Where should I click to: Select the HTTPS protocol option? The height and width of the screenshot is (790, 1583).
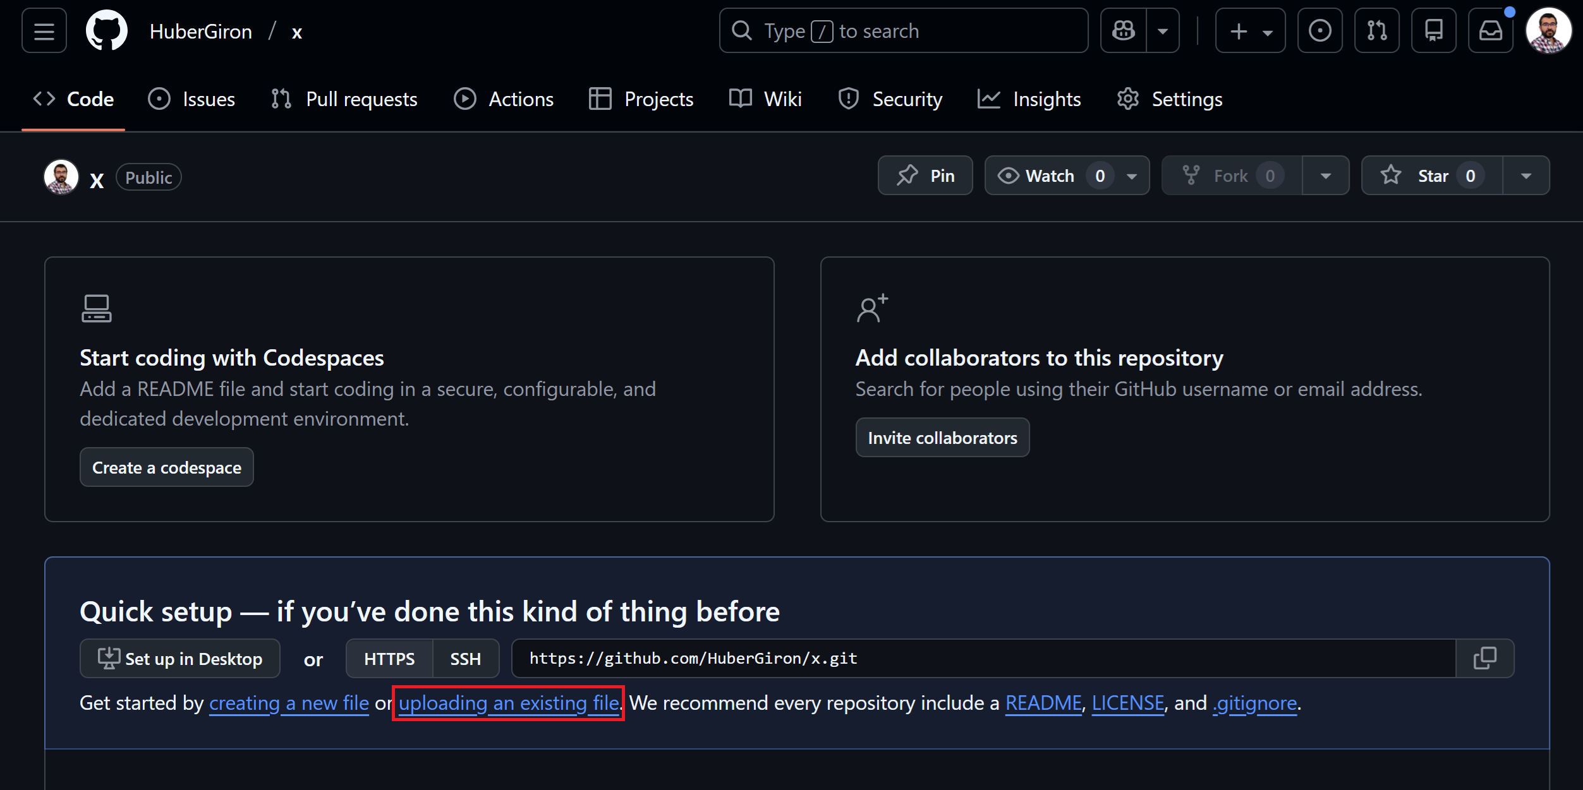(389, 659)
